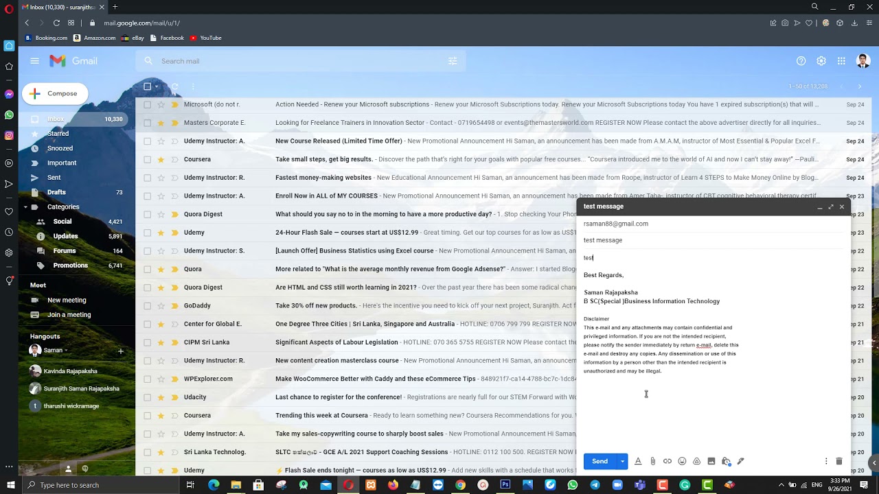Open Drafts folder
This screenshot has width=879, height=494.
click(x=55, y=192)
